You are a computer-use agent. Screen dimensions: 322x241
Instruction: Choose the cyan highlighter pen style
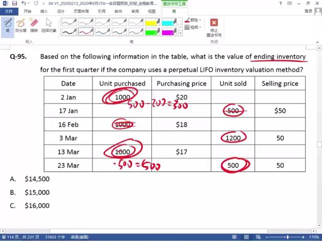pyautogui.click(x=169, y=22)
